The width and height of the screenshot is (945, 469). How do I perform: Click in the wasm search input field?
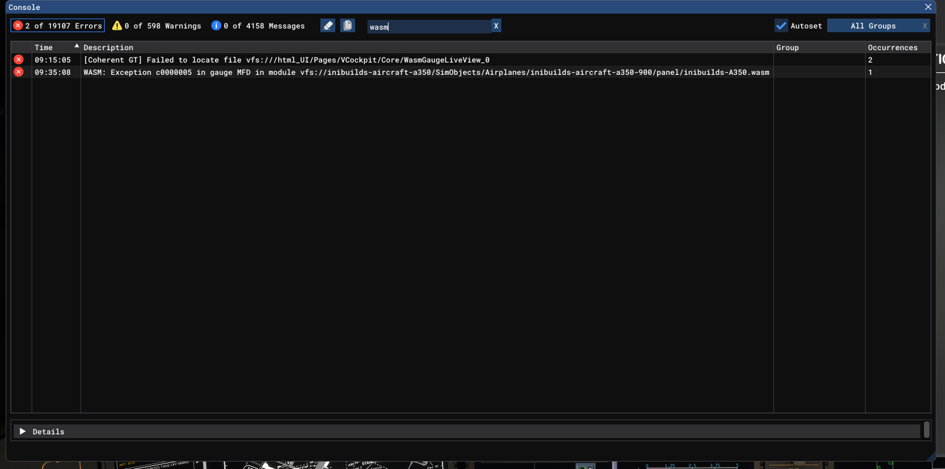[429, 27]
